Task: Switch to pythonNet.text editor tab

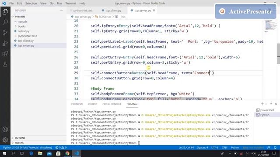Action: (x=83, y=10)
